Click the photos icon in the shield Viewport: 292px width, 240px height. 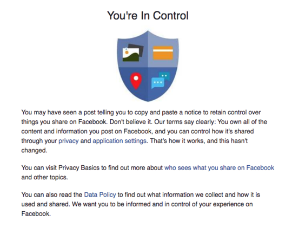pyautogui.click(x=132, y=53)
